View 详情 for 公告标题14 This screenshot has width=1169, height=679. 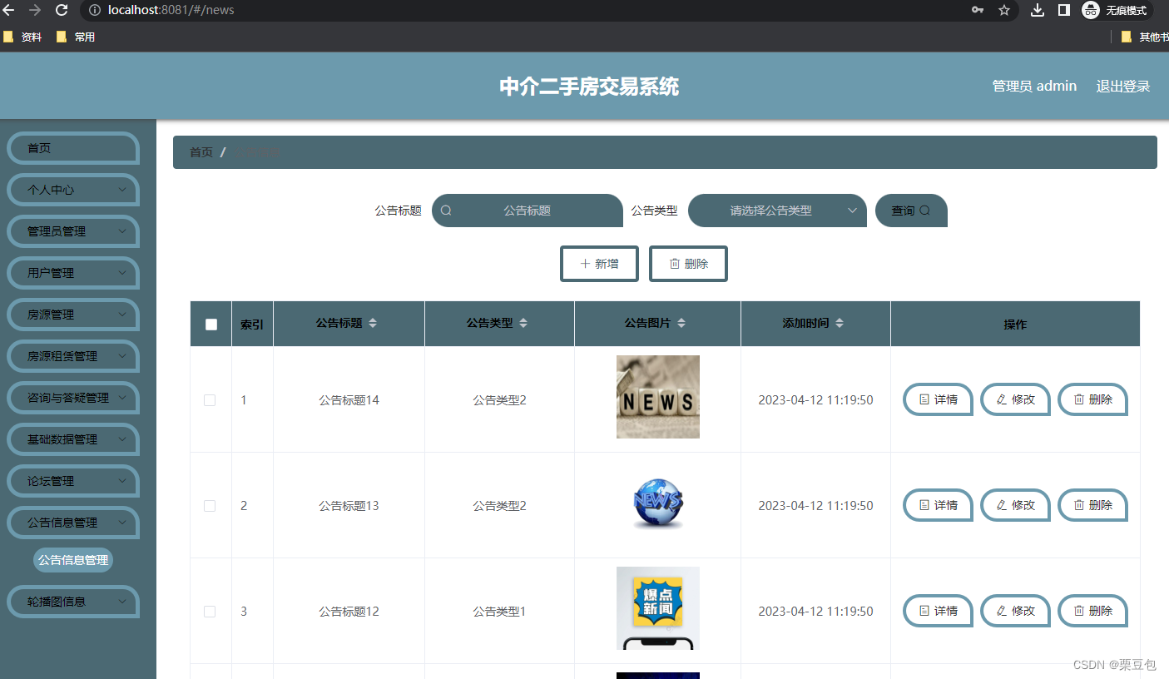pyautogui.click(x=938, y=399)
